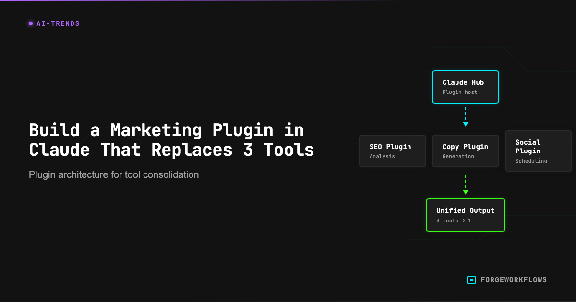Image resolution: width=576 pixels, height=302 pixels.
Task: Select the Claude Hub node
Action: point(466,87)
